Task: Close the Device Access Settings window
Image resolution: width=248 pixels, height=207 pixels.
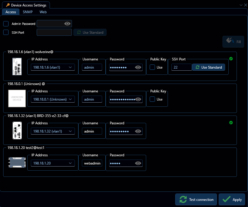Action: point(245,5)
